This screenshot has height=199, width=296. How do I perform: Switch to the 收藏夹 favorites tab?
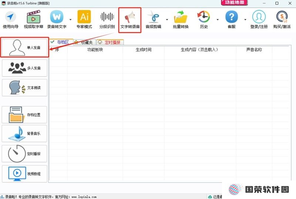(x=85, y=42)
